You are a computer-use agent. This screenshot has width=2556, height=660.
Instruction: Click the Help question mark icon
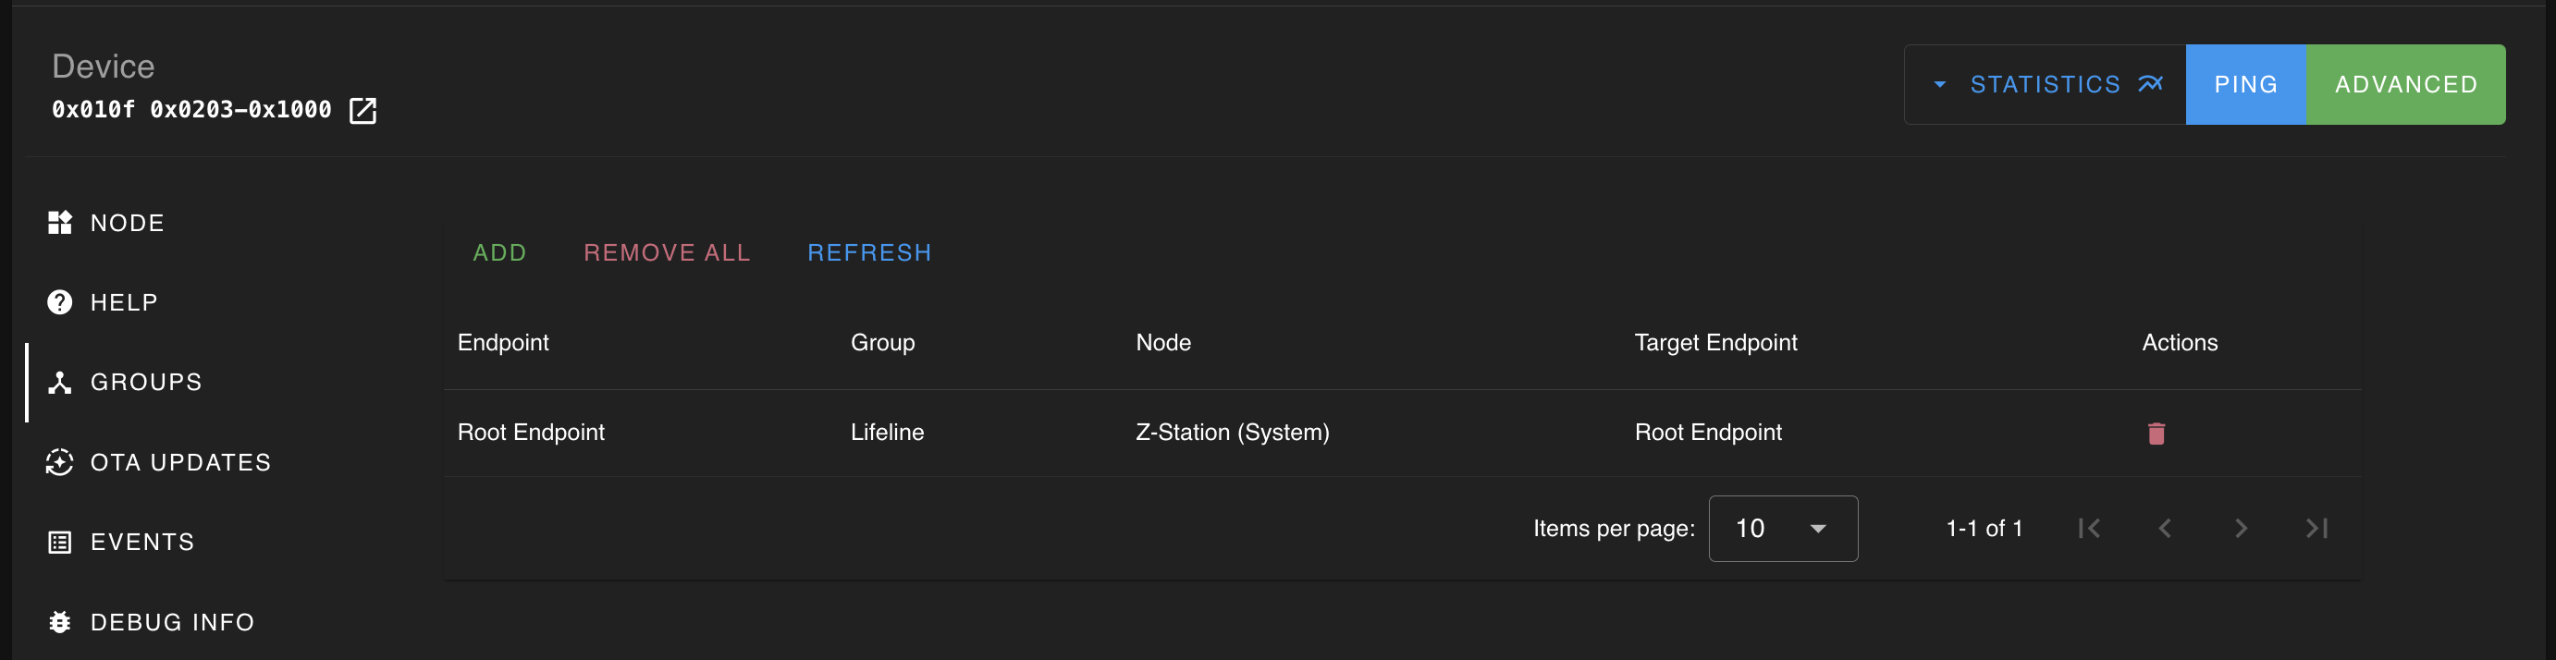click(x=59, y=301)
